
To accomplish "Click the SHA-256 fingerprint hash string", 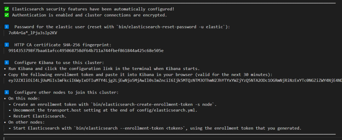I will [x=86, y=51].
